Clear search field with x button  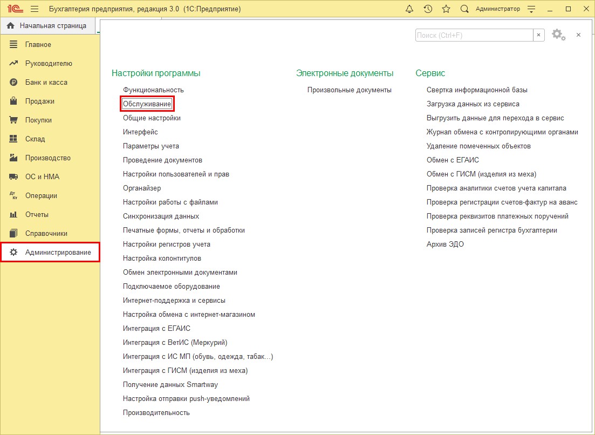[x=539, y=35]
